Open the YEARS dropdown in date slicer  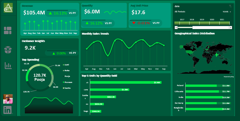coord(227,12)
